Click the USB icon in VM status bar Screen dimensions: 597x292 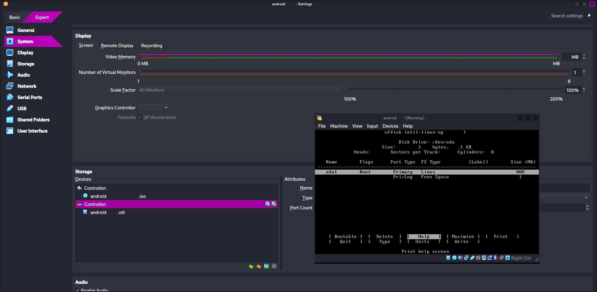[472, 258]
